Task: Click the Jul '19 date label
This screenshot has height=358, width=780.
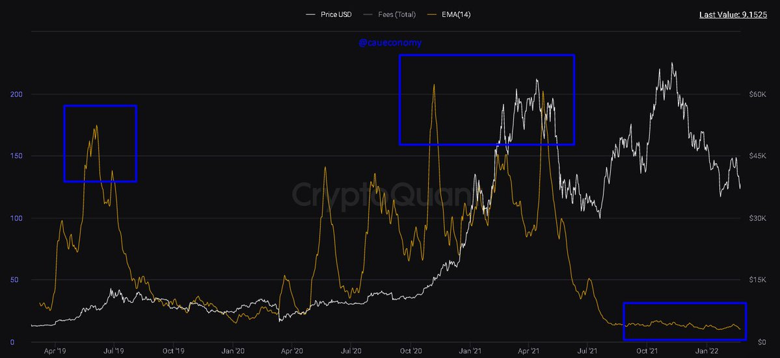Action: 114,351
